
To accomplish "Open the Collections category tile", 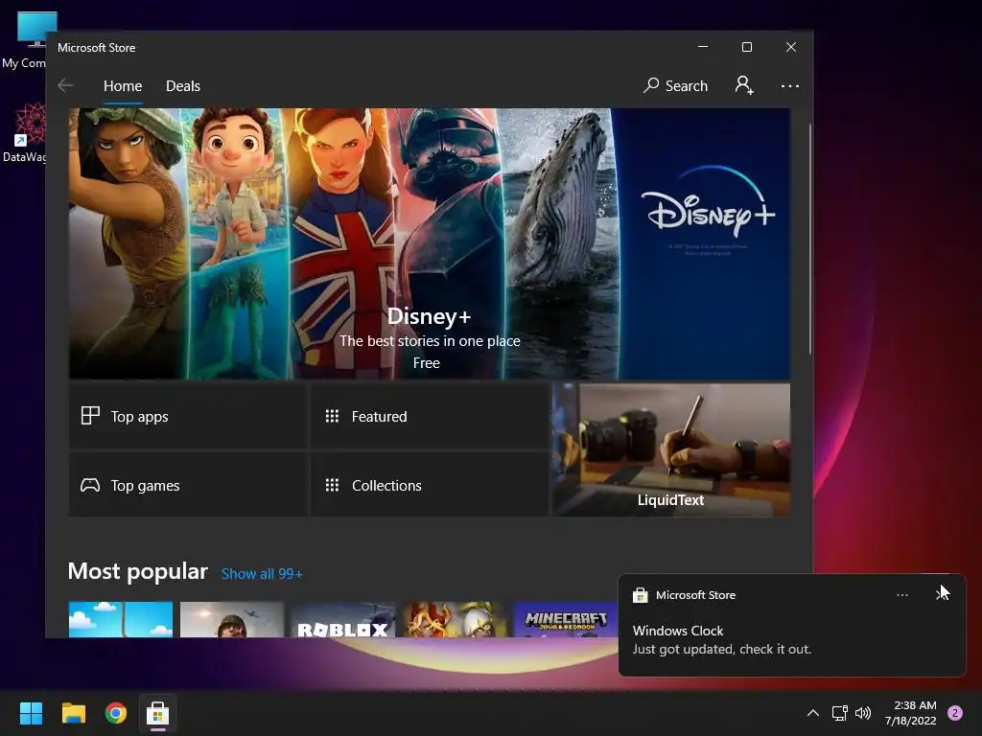I will click(429, 485).
